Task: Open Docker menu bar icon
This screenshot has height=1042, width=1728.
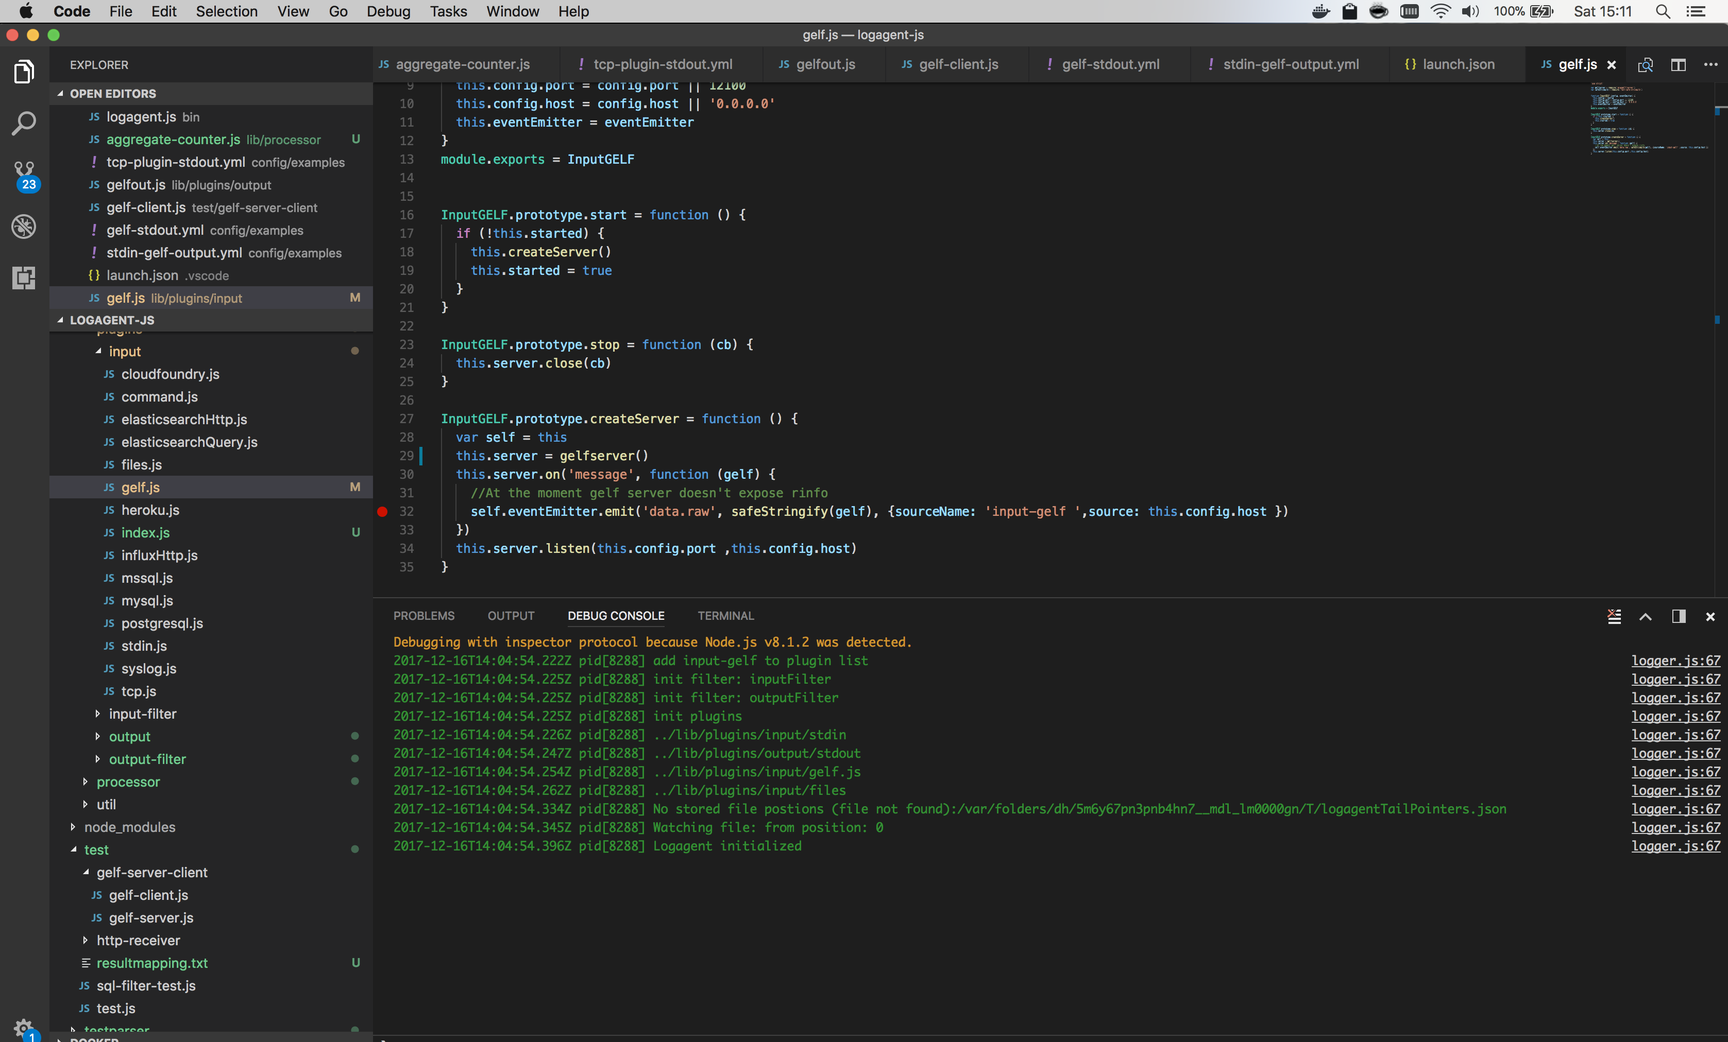Action: point(1320,11)
